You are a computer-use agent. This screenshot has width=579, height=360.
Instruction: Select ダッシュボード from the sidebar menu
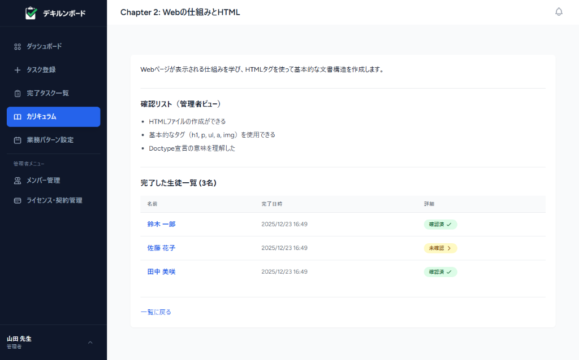click(42, 46)
